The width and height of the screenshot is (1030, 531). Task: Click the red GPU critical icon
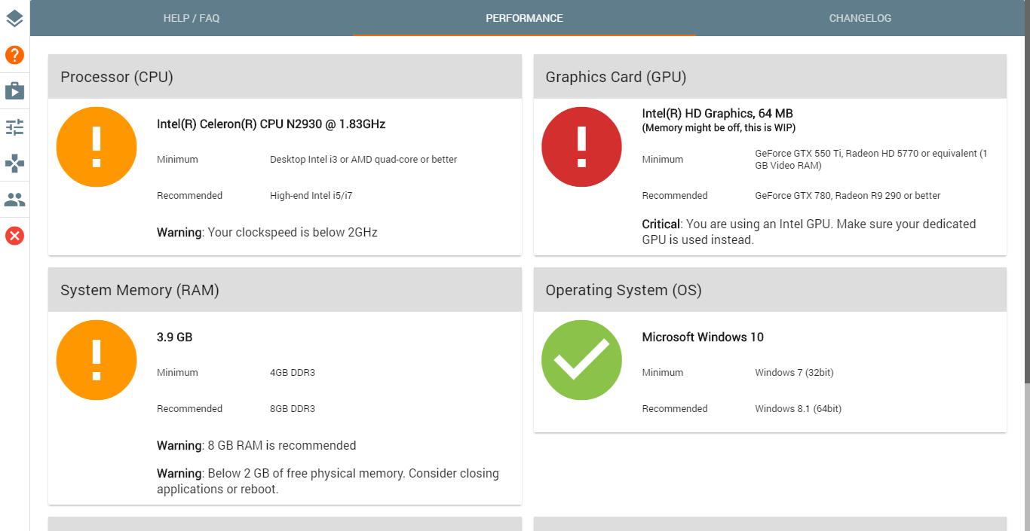tap(581, 147)
